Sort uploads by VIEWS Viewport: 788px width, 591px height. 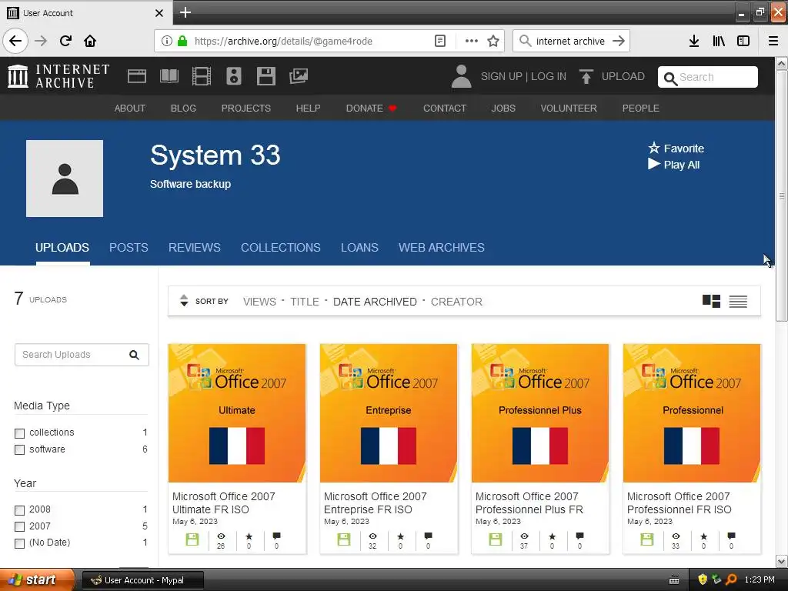pyautogui.click(x=259, y=302)
